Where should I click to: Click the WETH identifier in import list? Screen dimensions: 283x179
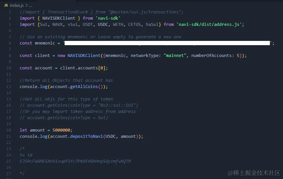(x=118, y=25)
